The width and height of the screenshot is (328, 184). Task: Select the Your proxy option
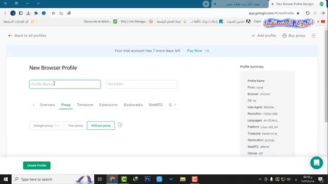[x=75, y=126]
